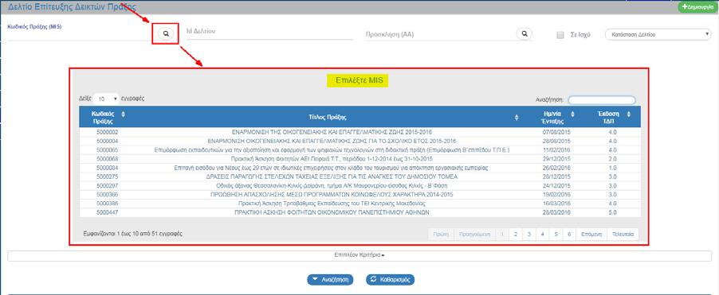Select MIS code 5000068

pyautogui.click(x=107, y=159)
